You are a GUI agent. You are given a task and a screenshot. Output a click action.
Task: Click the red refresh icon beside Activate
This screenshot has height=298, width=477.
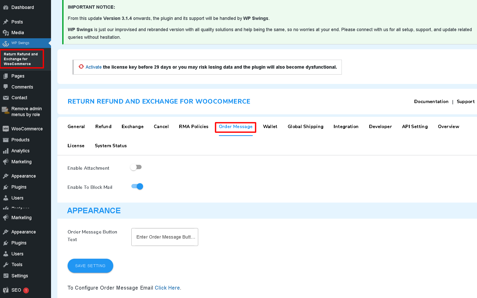pyautogui.click(x=81, y=67)
